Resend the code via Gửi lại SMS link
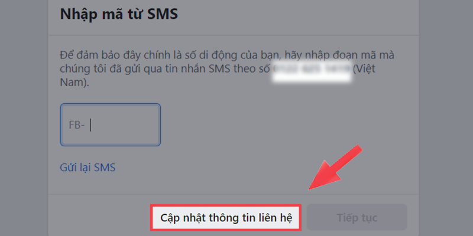This screenshot has height=236, width=473. [88, 168]
